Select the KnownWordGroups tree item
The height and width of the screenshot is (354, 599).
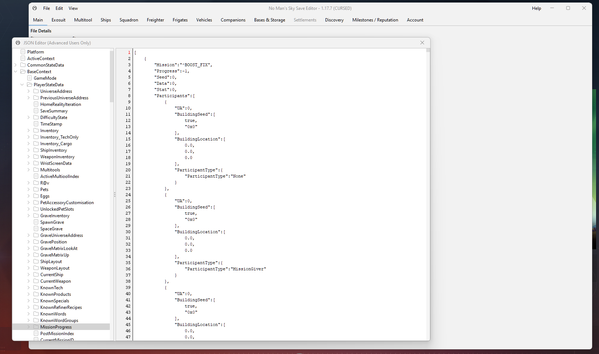tap(59, 320)
